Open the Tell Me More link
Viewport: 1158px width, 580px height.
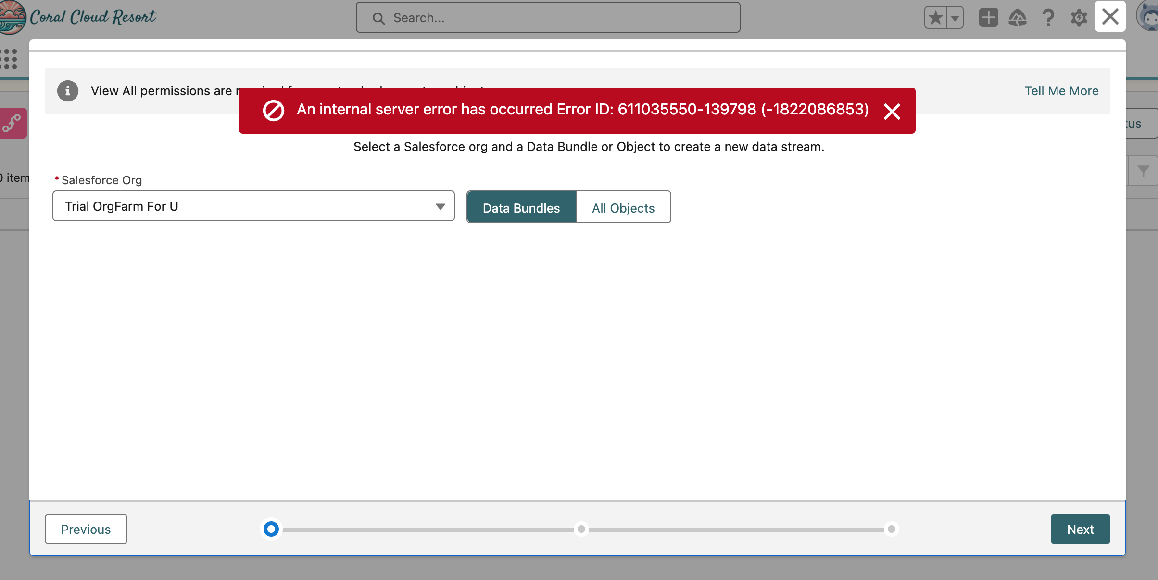(x=1061, y=91)
